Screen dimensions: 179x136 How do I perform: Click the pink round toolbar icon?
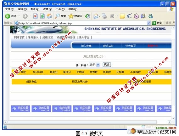click(136, 16)
